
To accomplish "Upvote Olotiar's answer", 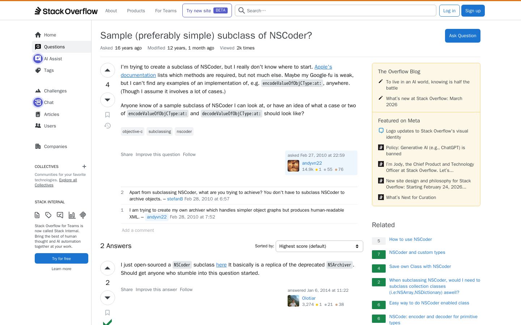I will (x=107, y=268).
